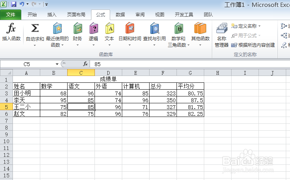This screenshot has width=290, height=180.
Task: Open the Text functions book icon
Action: [x=109, y=28]
